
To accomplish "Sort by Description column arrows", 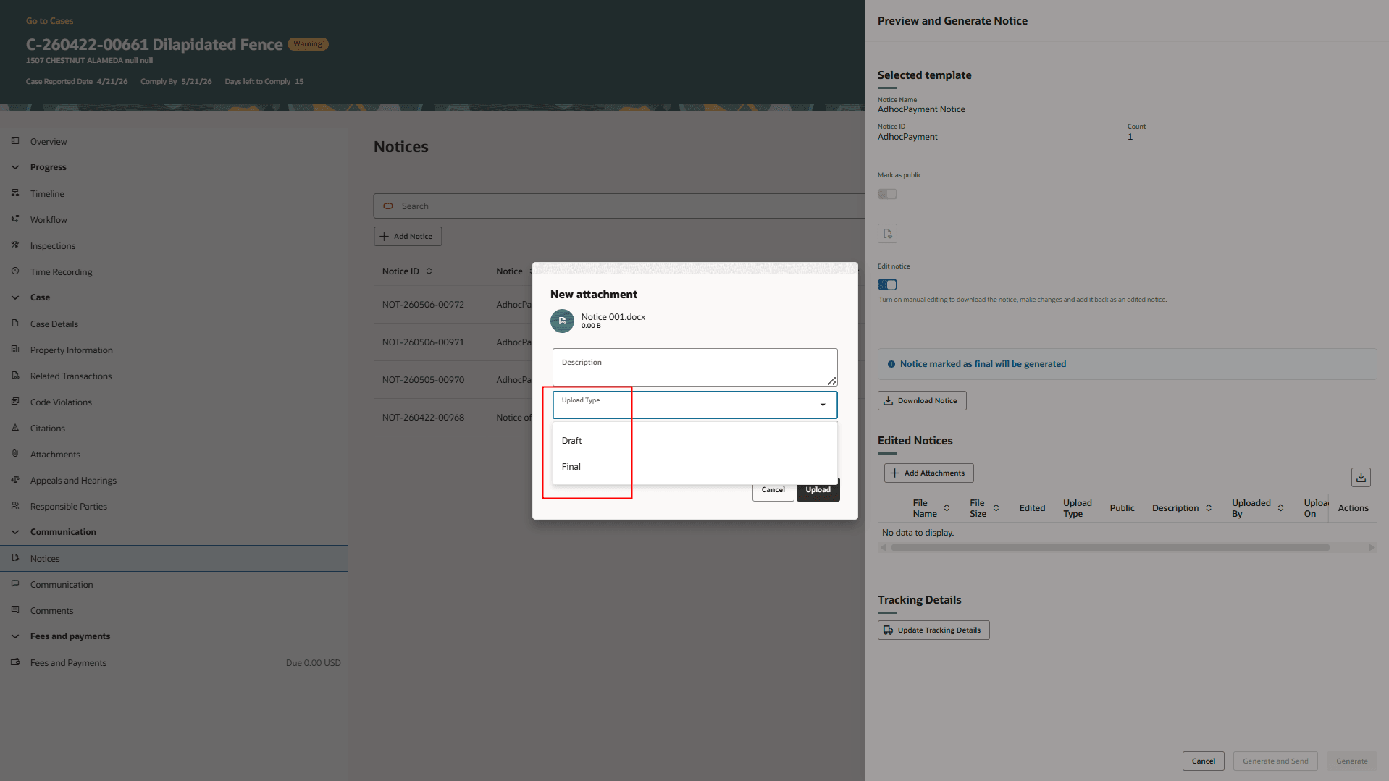I will pos(1209,507).
